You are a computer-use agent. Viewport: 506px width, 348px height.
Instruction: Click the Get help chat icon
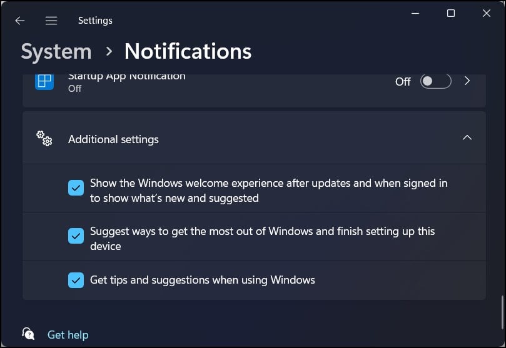pos(28,334)
